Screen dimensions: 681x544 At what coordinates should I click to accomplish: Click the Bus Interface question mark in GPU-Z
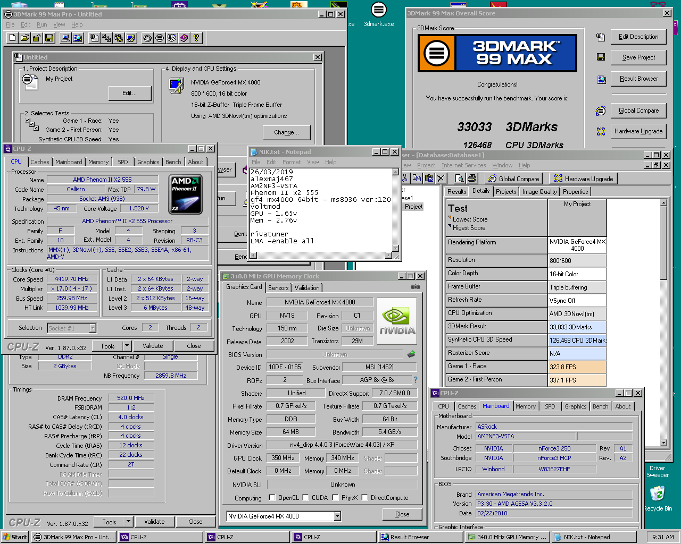coord(416,380)
